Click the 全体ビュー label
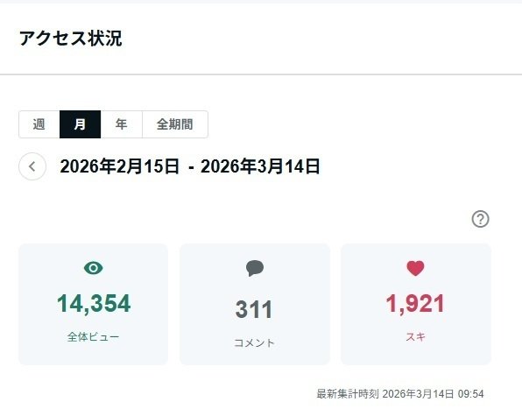Viewport: 522px width, 409px height. click(x=93, y=337)
